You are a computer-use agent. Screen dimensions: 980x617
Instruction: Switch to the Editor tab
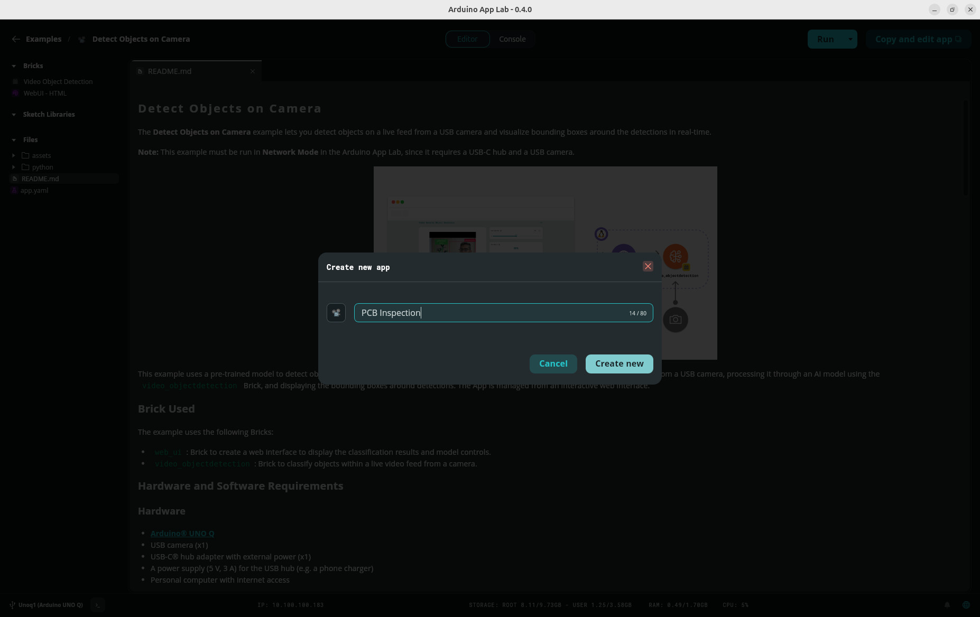[x=467, y=39]
